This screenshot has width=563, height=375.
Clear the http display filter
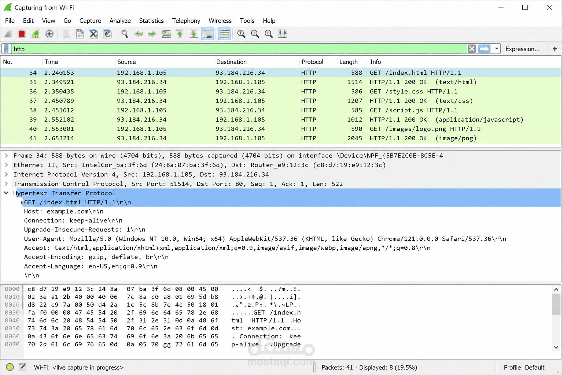[x=472, y=49]
